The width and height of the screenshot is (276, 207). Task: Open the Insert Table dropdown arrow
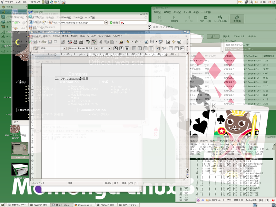coord(156,42)
